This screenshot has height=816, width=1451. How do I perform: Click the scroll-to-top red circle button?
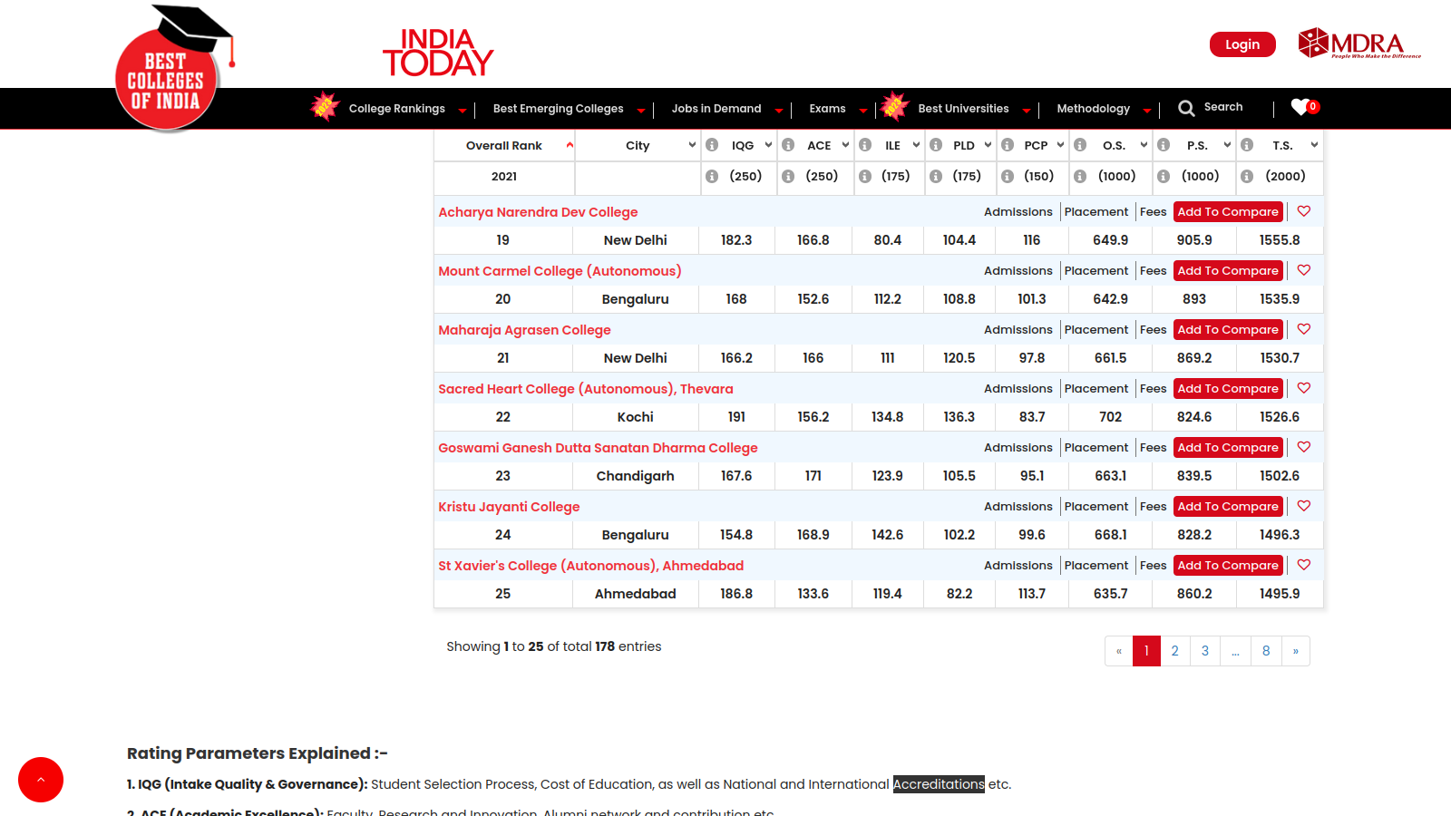tap(41, 780)
